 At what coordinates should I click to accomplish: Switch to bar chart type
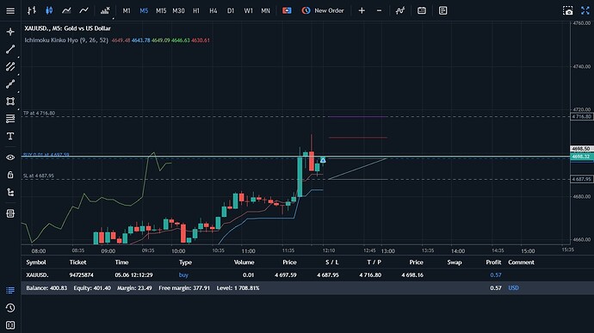coord(32,10)
